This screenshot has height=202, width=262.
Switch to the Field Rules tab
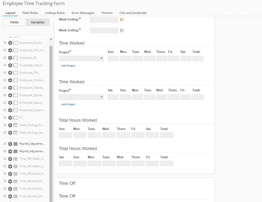point(30,13)
